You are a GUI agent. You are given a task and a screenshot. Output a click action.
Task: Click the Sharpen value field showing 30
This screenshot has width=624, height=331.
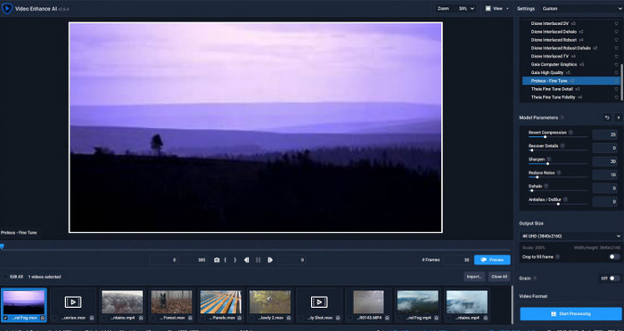point(605,161)
